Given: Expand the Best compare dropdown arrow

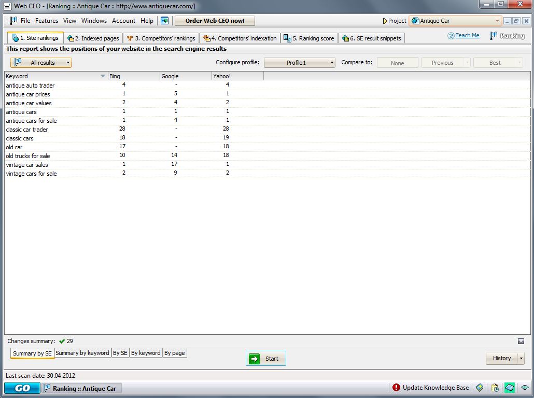Looking at the screenshot, I should click(519, 63).
